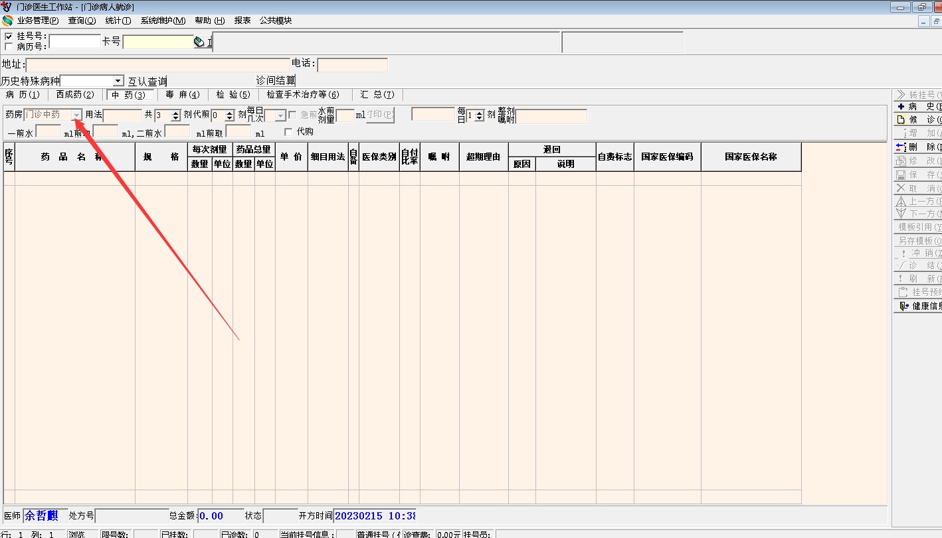Image resolution: width=942 pixels, height=538 pixels.
Task: Click the 诊间结算 button
Action: tap(276, 81)
